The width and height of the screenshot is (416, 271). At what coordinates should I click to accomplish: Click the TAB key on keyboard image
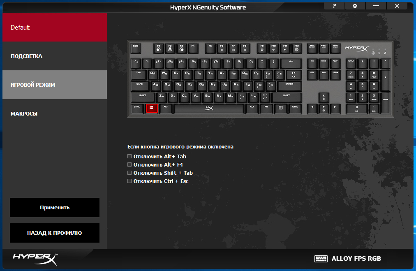click(139, 75)
